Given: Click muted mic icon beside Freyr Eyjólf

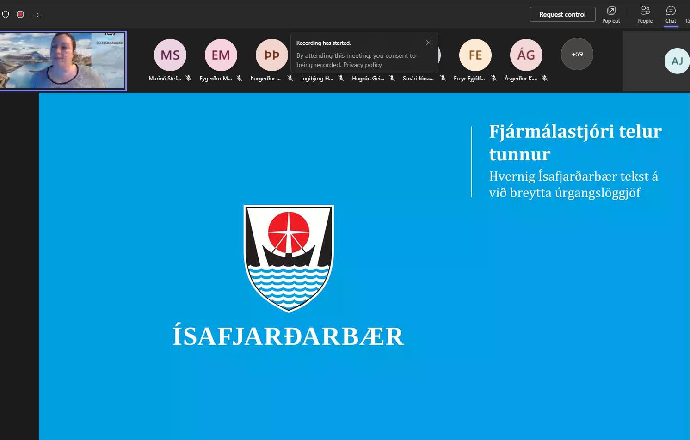Looking at the screenshot, I should [494, 79].
